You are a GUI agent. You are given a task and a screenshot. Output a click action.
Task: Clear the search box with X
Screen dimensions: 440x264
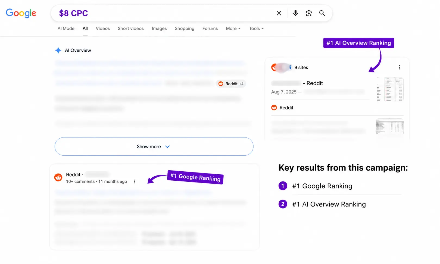tap(279, 13)
